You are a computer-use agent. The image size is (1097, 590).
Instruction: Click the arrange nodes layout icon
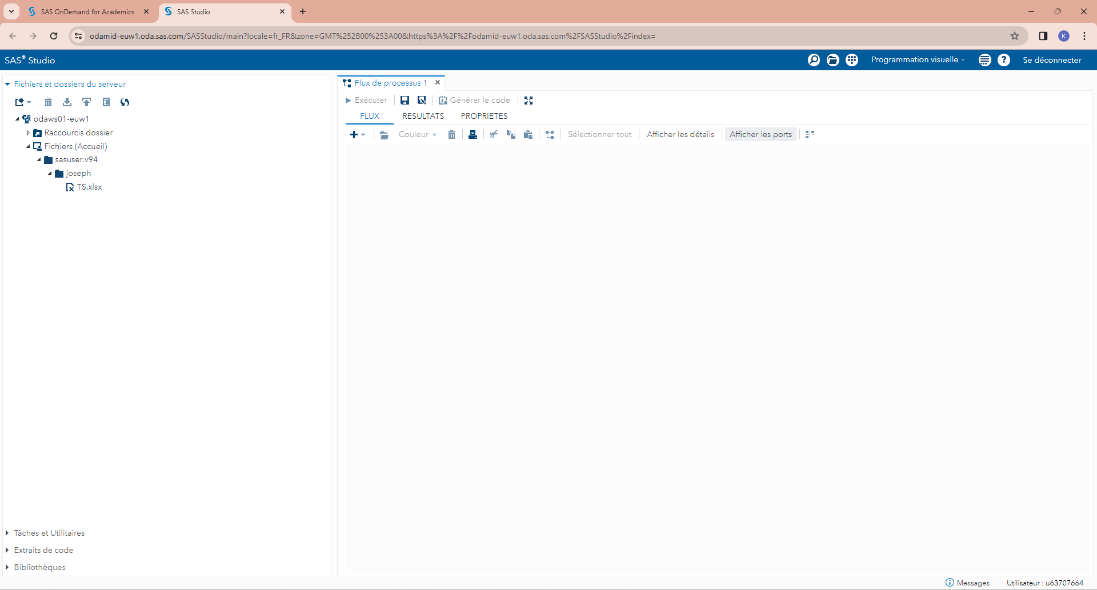[550, 134]
